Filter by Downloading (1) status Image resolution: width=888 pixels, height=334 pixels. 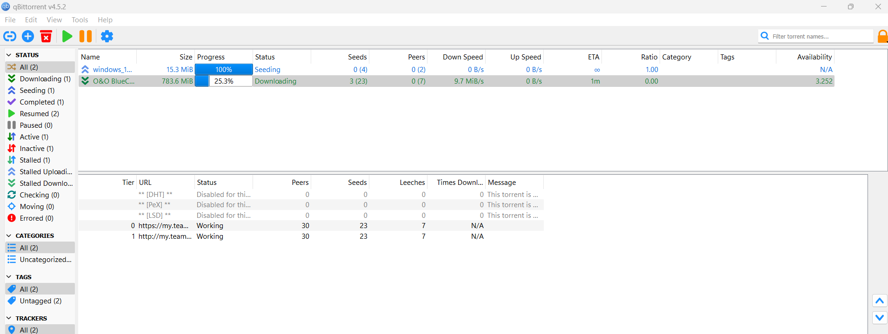click(40, 79)
